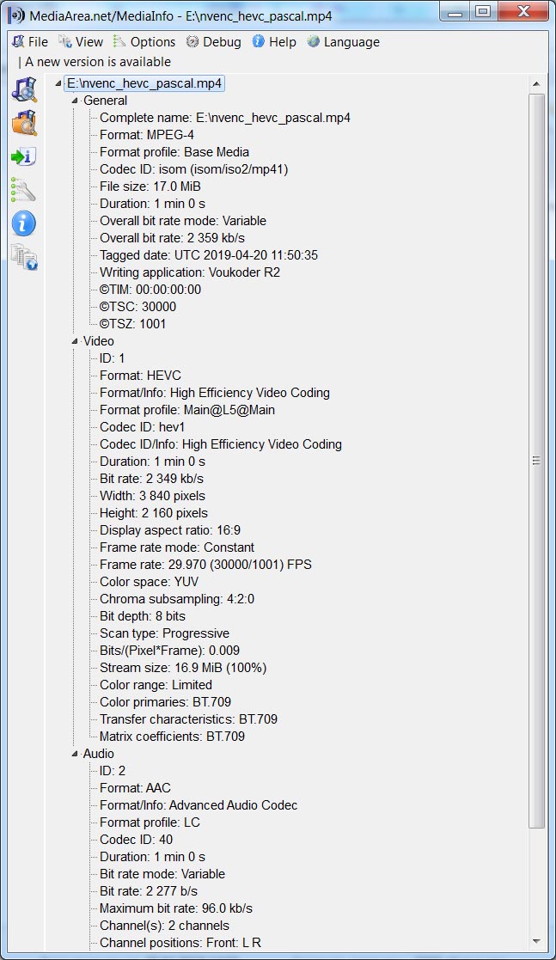Select 'Overall bit rate mode: Variable' row
This screenshot has width=556, height=960.
coord(183,220)
